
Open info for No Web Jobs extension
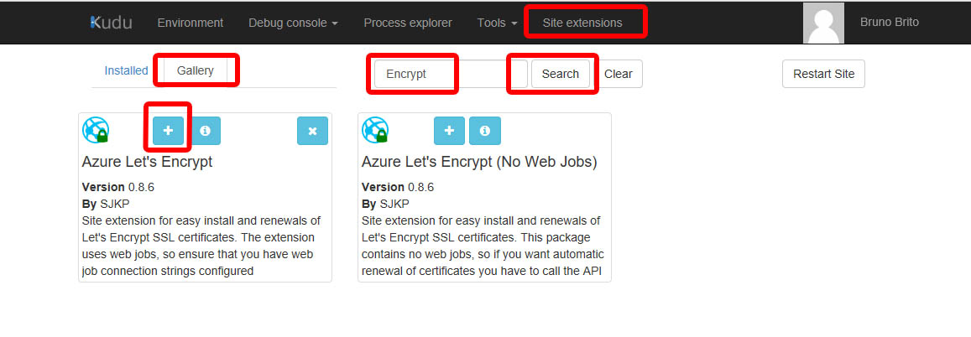[x=485, y=131]
